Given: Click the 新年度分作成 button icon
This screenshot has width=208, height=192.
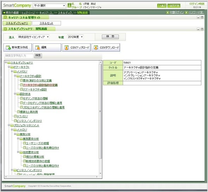Looking at the screenshot, I should click(8, 48).
